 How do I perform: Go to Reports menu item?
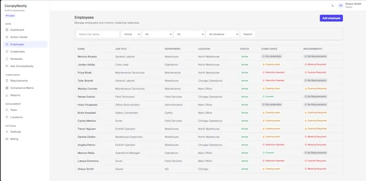click(x=25, y=95)
